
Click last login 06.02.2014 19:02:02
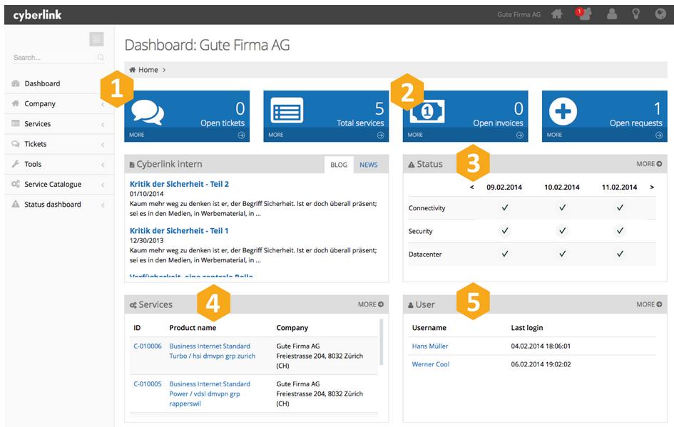coord(541,364)
